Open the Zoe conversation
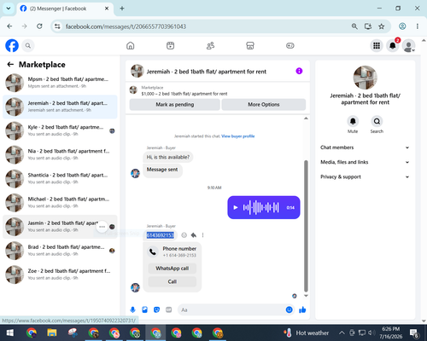Screen dimensions: 427x341 coord(60,275)
